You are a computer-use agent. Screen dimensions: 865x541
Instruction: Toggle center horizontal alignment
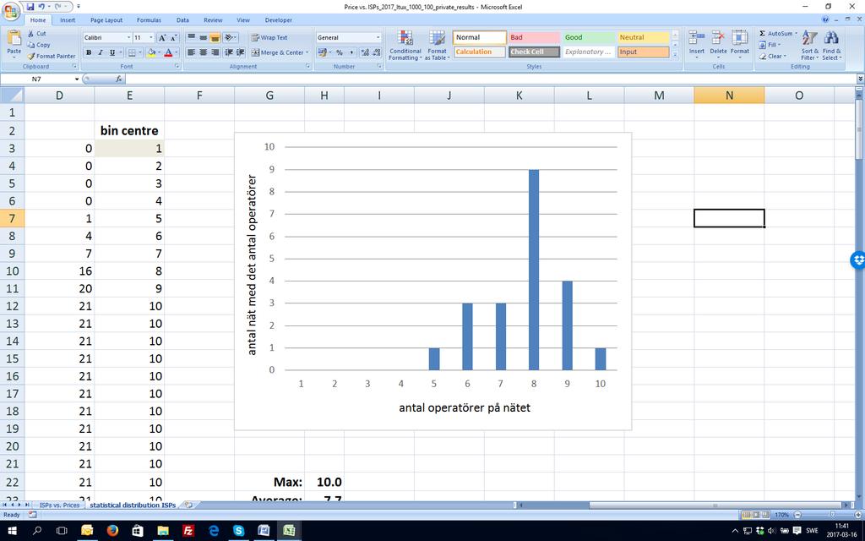point(203,52)
